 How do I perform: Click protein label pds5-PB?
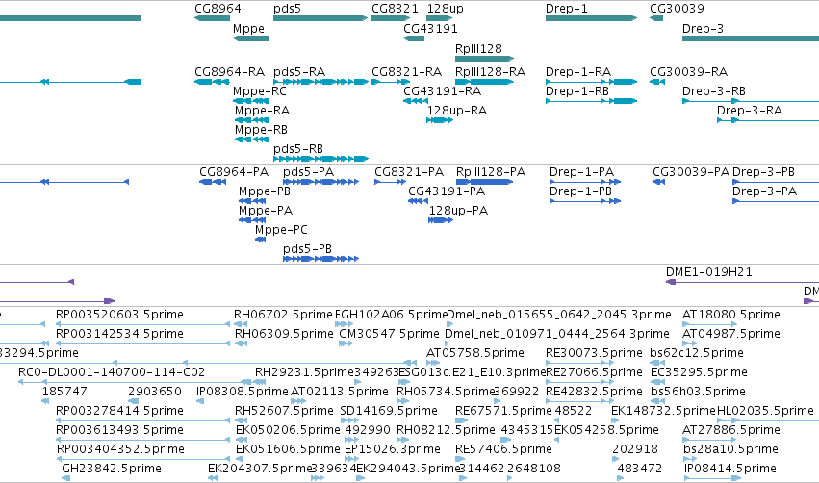click(307, 249)
